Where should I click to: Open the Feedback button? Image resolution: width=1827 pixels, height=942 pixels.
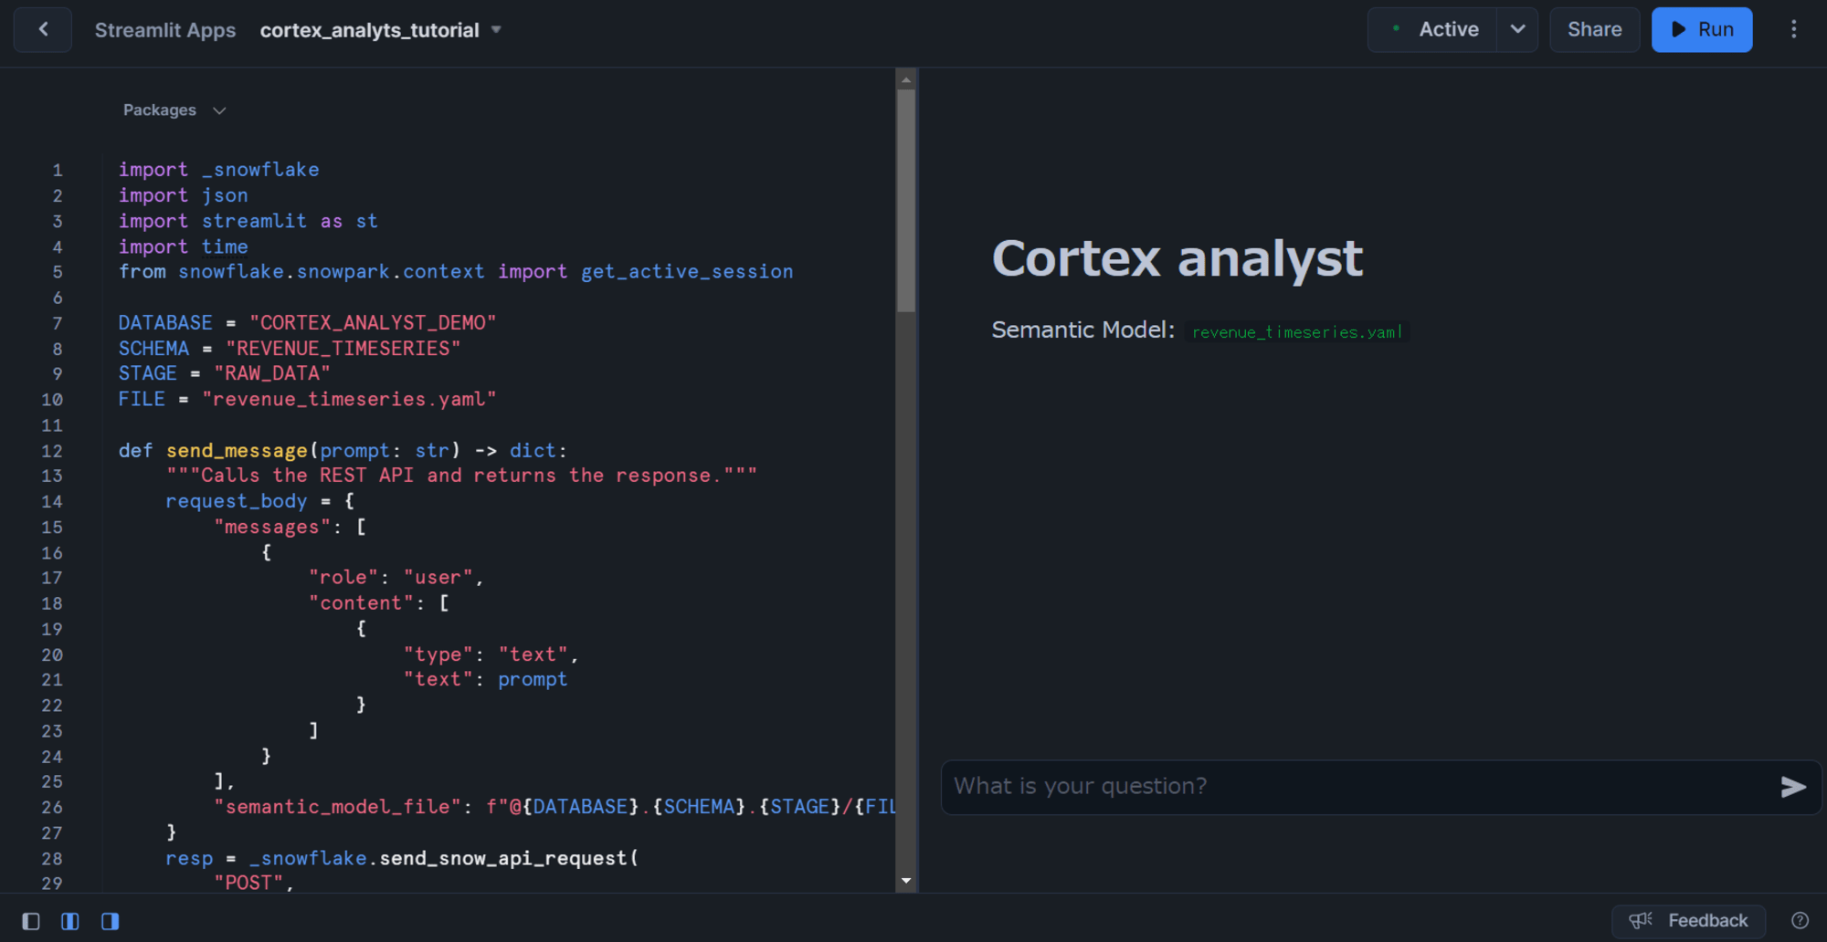(1688, 921)
